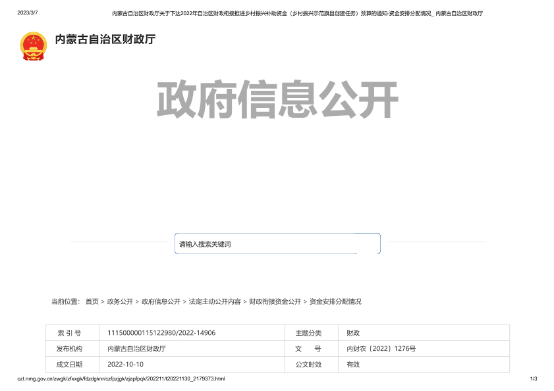The height and width of the screenshot is (391, 554).
Task: Click the 内蒙古自治区财政厅 publishing agency cell
Action: (x=136, y=349)
